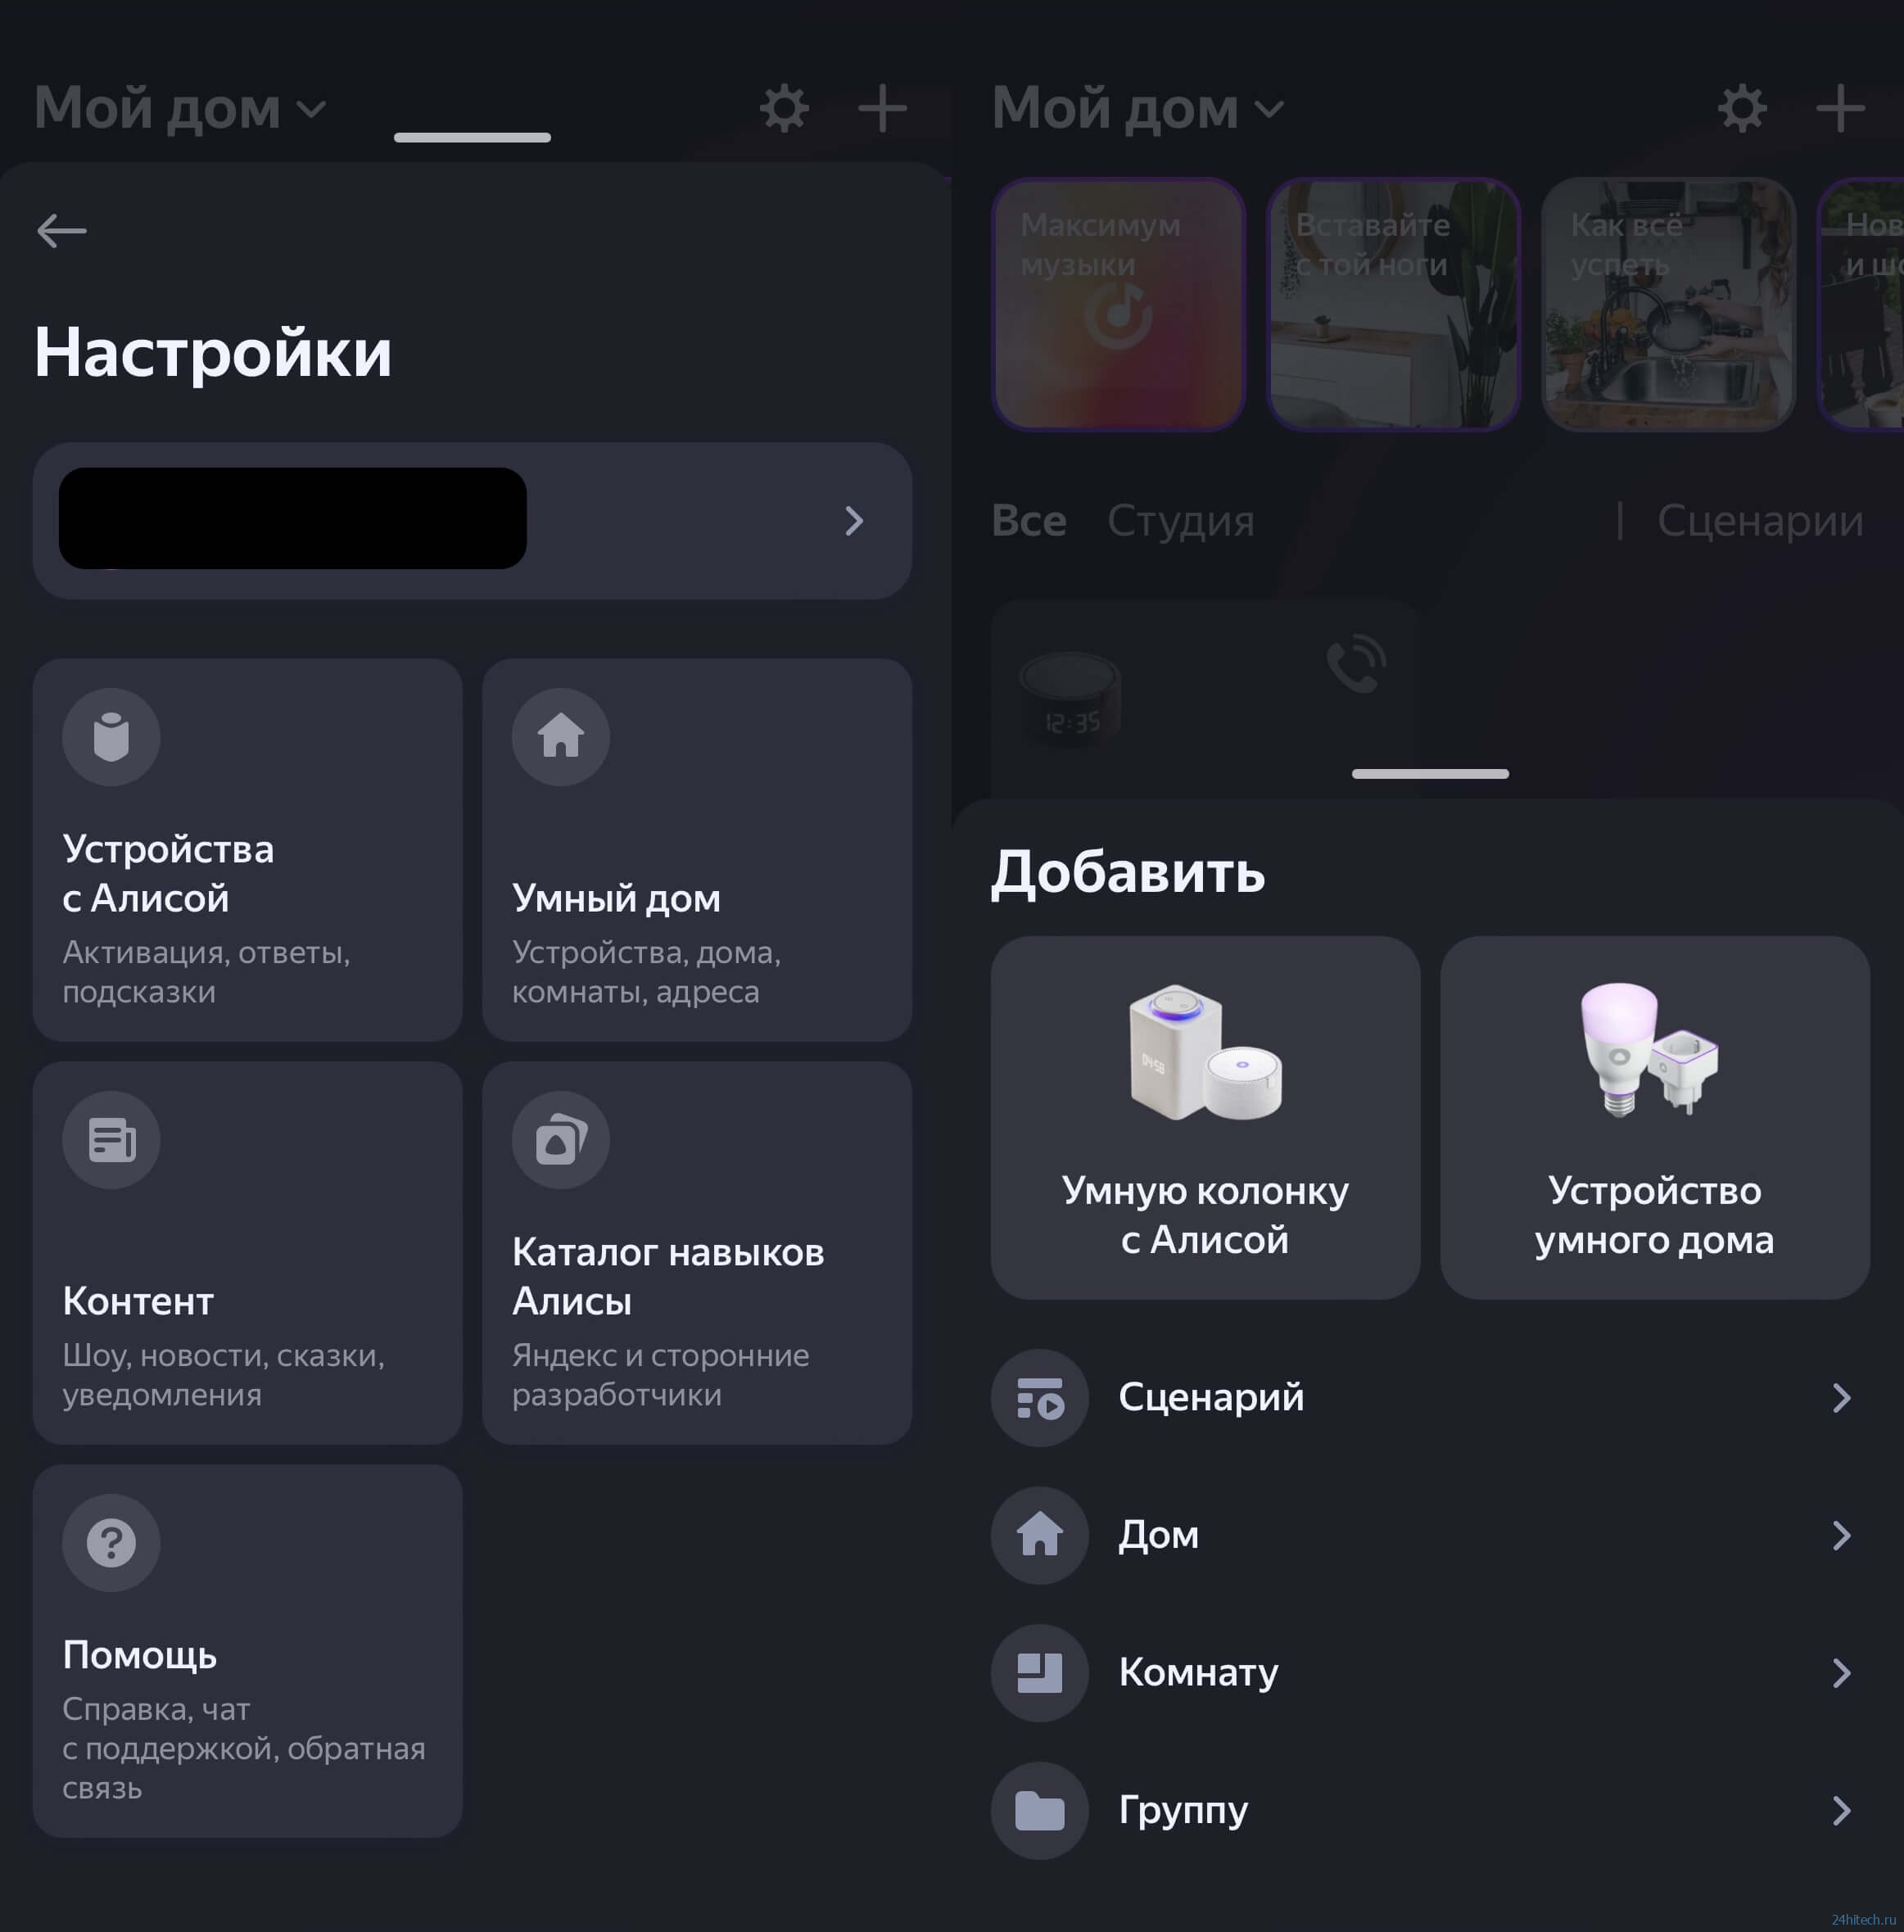Add Умную колонку с Алисой
The height and width of the screenshot is (1932, 1904).
[x=1205, y=1117]
